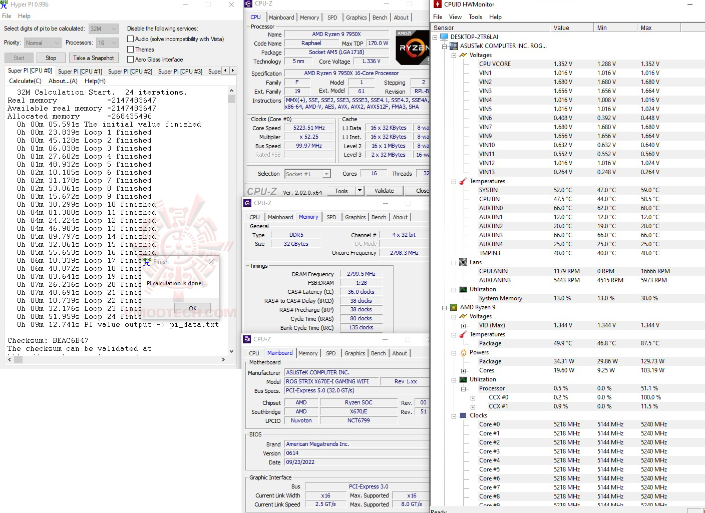
Task: Collapse the Fans branch in HWMonitor
Action: coord(454,262)
